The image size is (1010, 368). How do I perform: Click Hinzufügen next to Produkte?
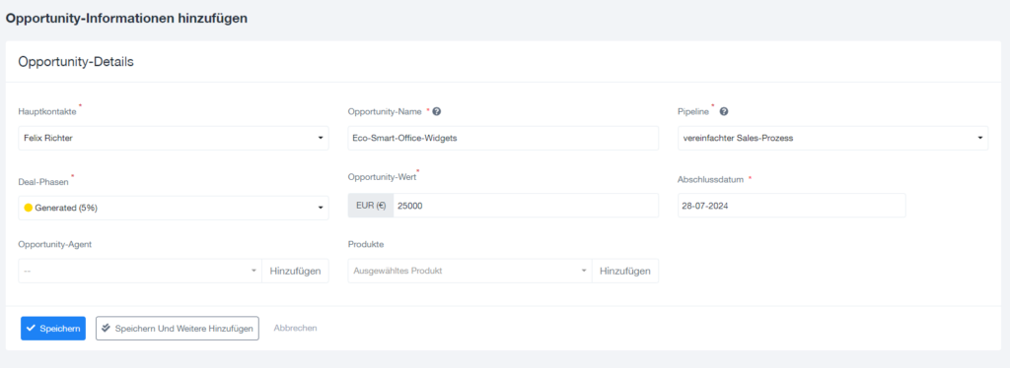(624, 271)
